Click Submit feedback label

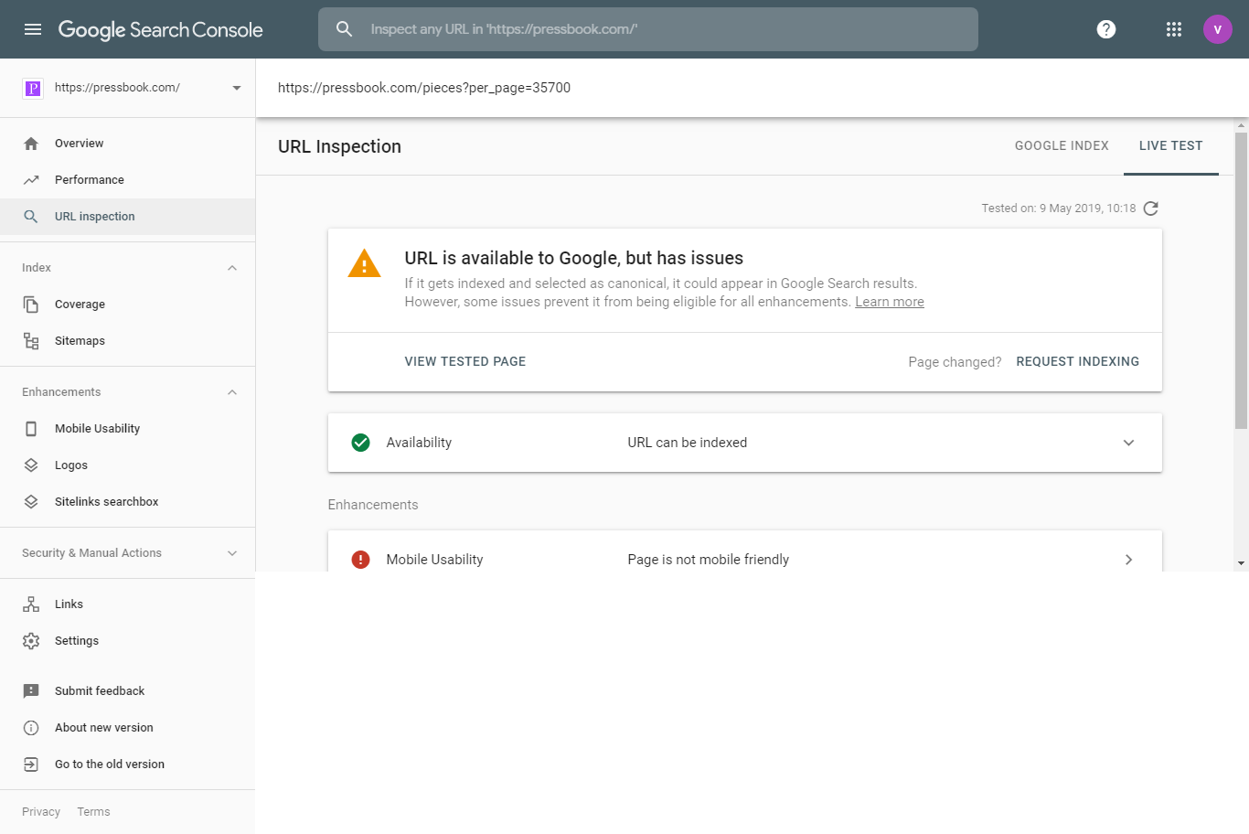(100, 691)
